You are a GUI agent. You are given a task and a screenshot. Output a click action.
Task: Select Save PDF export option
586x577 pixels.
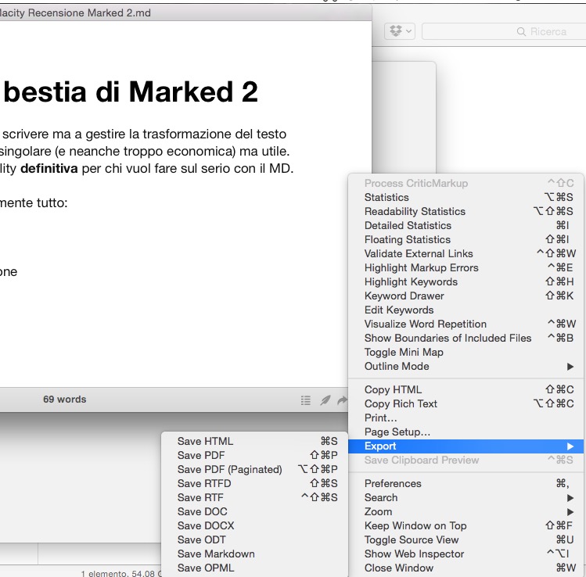pyautogui.click(x=254, y=456)
